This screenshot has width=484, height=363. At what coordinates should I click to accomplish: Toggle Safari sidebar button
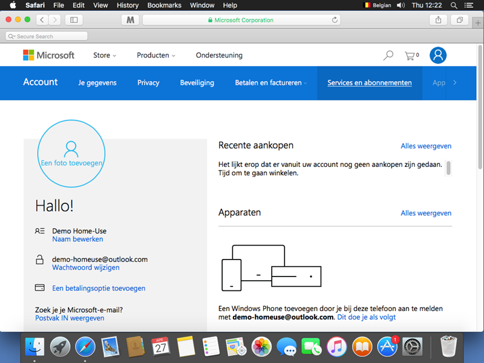(74, 20)
